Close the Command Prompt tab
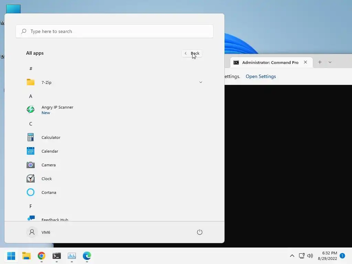Image resolution: width=352 pixels, height=264 pixels. point(306,62)
